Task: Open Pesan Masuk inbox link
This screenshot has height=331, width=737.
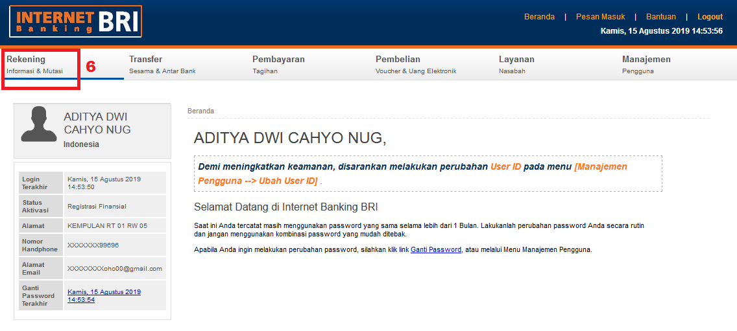Action: 601,17
